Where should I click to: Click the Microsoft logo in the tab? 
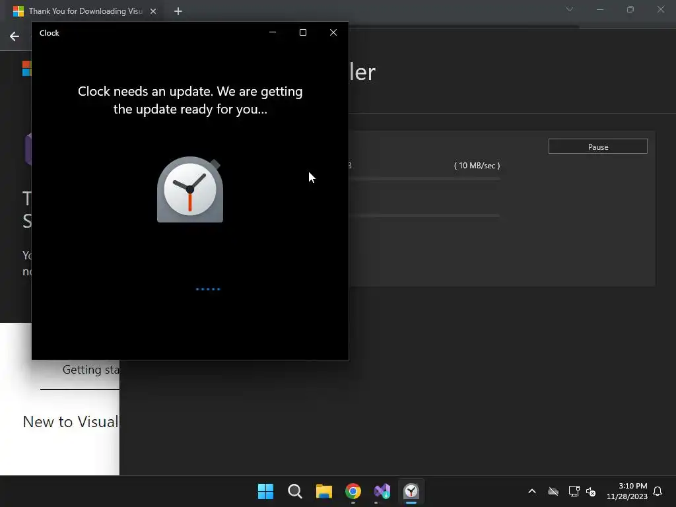point(18,11)
